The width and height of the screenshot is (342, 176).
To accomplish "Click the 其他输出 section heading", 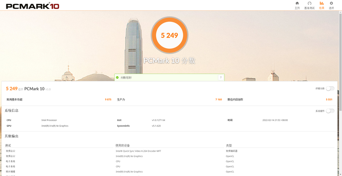I will 12,136.
